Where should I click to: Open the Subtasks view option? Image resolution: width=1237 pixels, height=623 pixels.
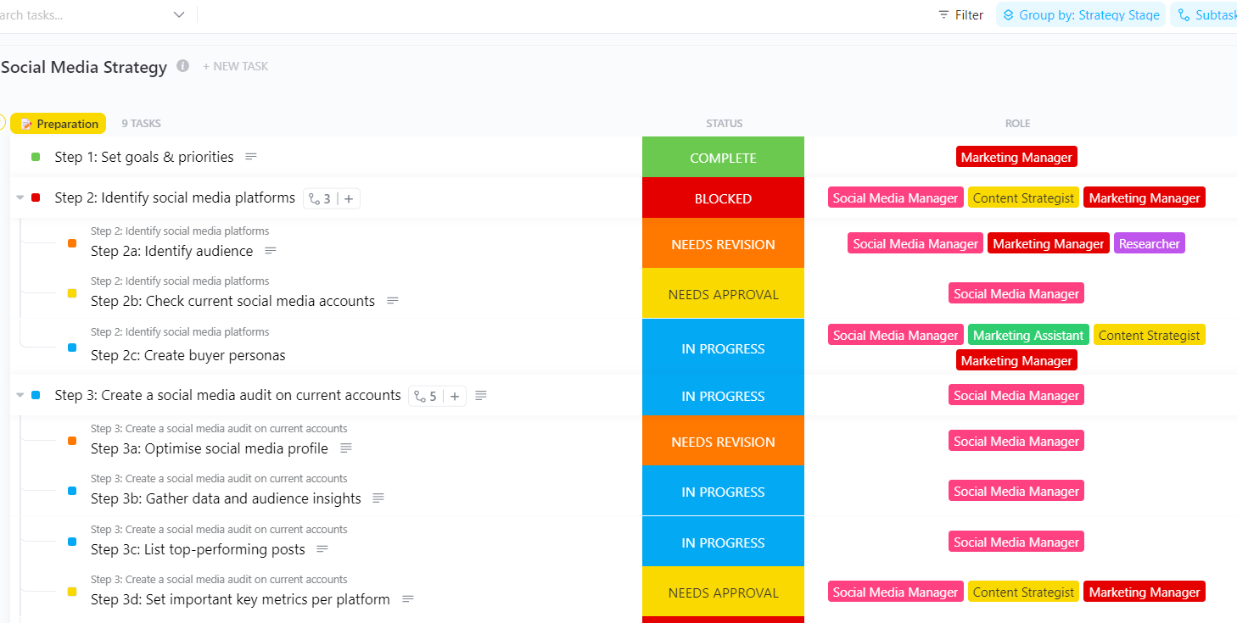coord(1205,15)
